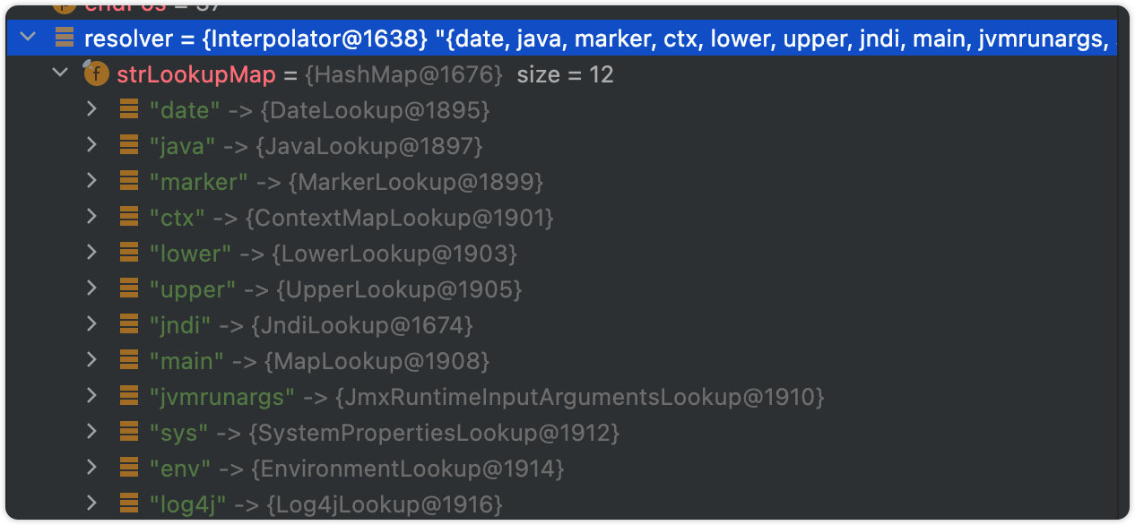The width and height of the screenshot is (1135, 525).
Task: Expand the "date" DateLookup entry
Action: pos(91,109)
